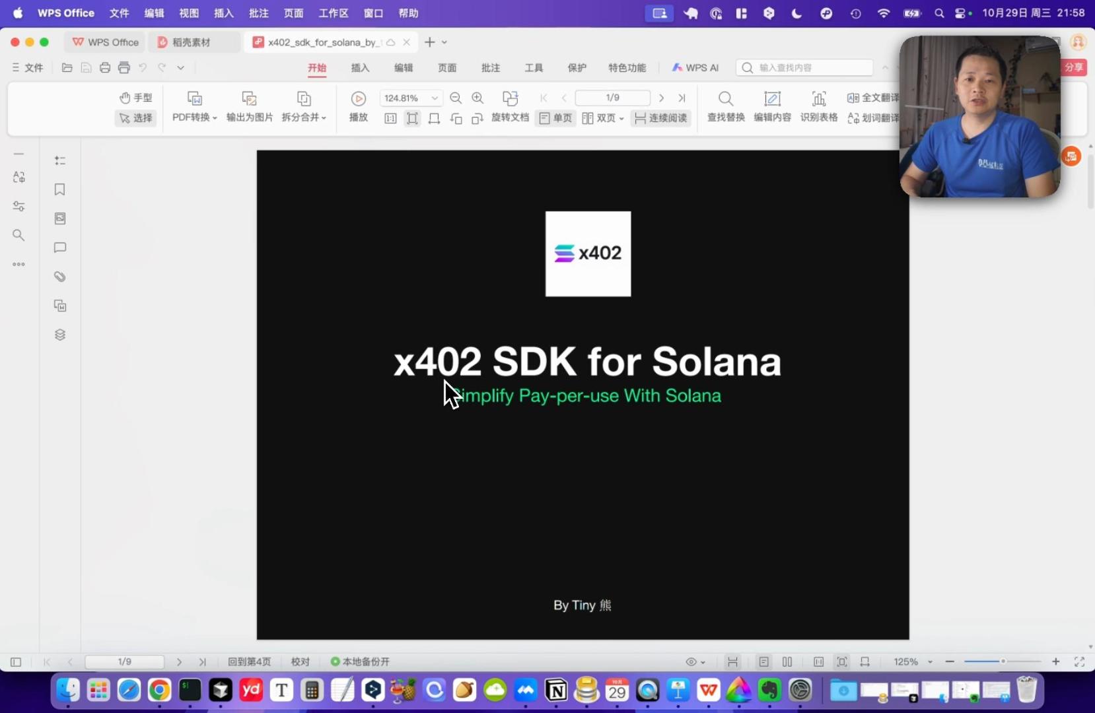Click the 识别表格 table recognition icon
1095x713 pixels.
pos(818,106)
